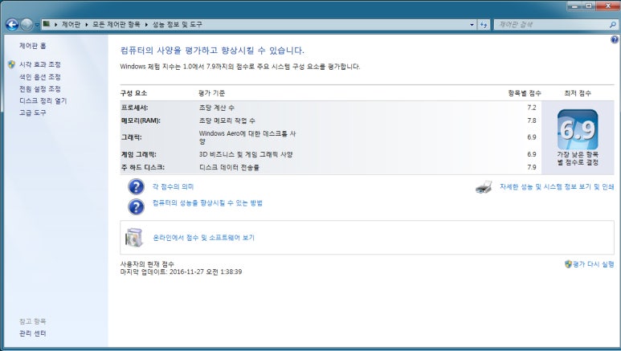Viewport: 621px width, 351px height.
Task: Open 컴퓨터의 성능을 향상시킬 수 있는 방법 link
Action: (x=207, y=203)
